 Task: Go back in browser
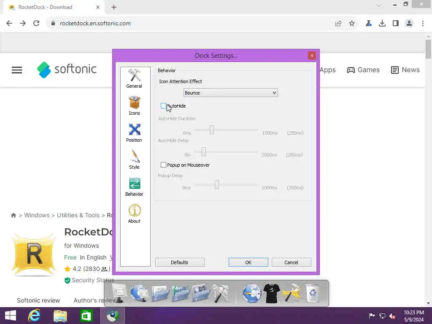click(x=9, y=24)
